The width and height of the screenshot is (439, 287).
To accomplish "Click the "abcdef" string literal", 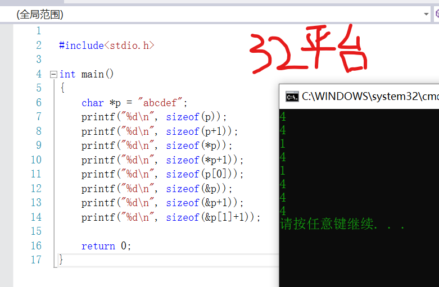I will (x=160, y=103).
